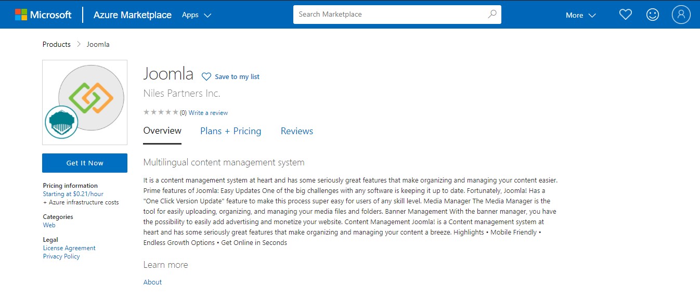
Task: Open the Reviews tab
Action: [x=296, y=131]
